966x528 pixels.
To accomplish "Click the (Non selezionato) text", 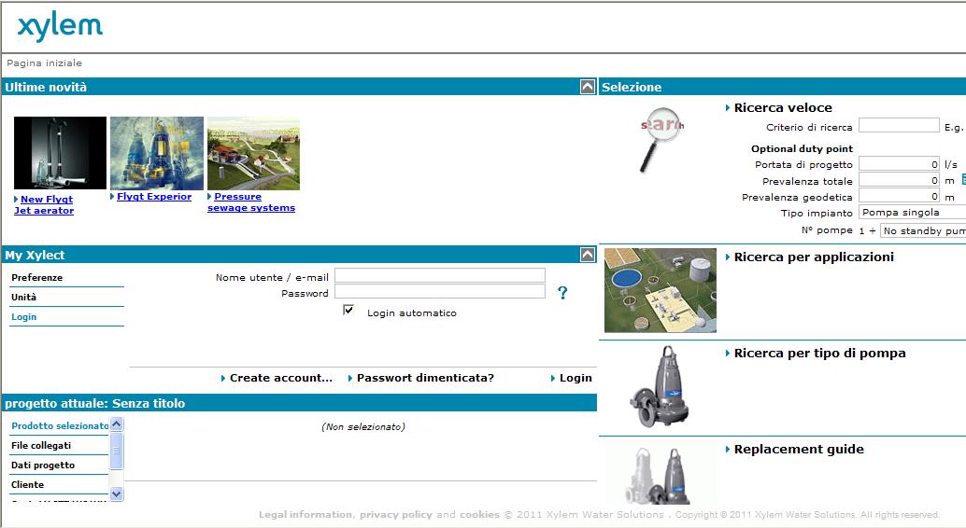I will (363, 426).
